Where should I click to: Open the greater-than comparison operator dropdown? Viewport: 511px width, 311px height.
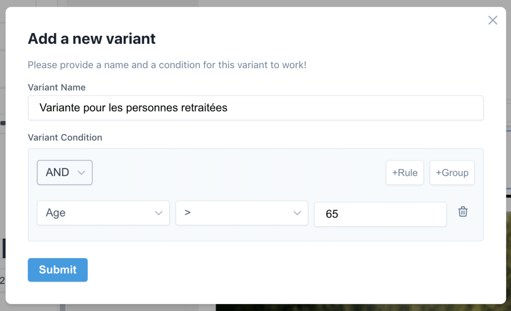click(242, 213)
